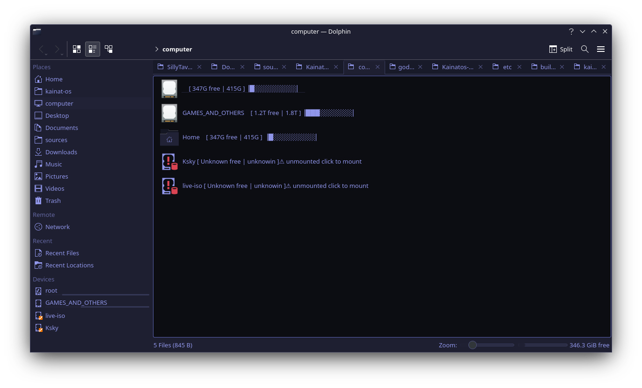Click the computer breadcrumb location
The height and width of the screenshot is (388, 642).
tap(177, 49)
